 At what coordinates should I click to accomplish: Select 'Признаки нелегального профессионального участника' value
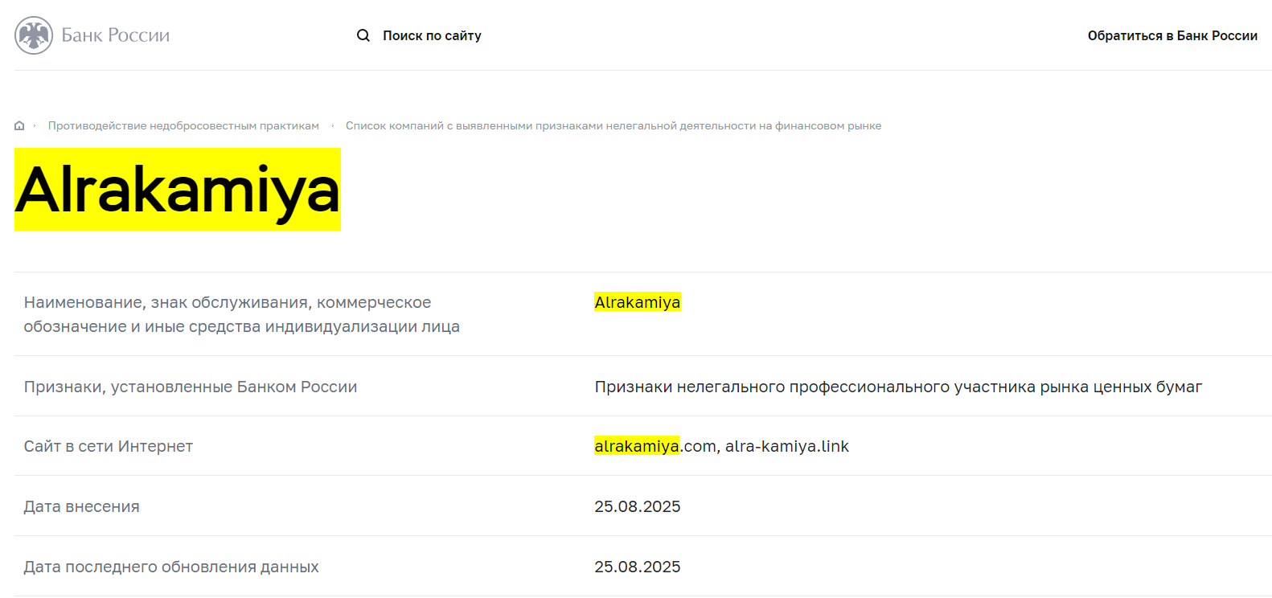click(898, 387)
